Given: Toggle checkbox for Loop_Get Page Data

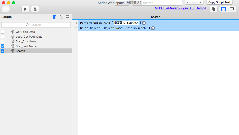Looking at the screenshot, I should 3,37.
